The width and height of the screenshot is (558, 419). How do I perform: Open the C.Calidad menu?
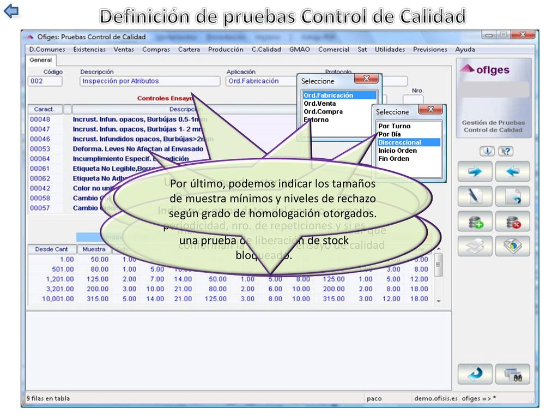(266, 50)
